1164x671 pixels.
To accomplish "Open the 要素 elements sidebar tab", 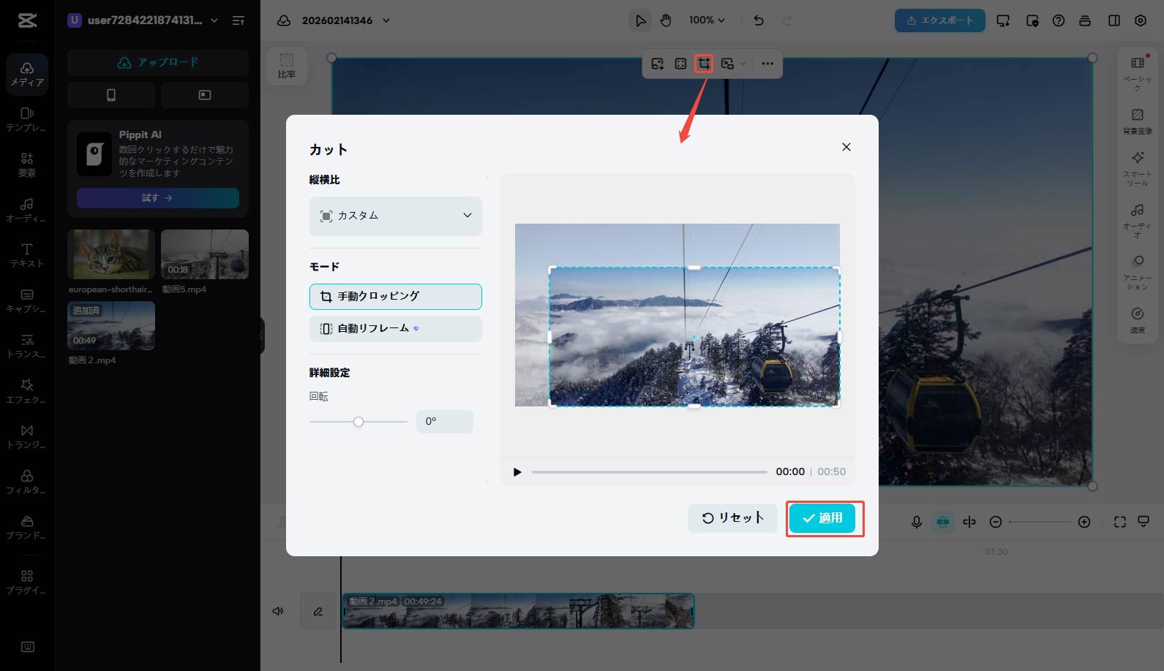I will [27, 164].
